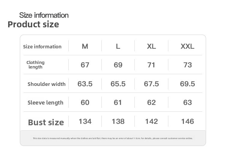Click the shoulder width value 65.5
Screen dimensions: 225x164
[118, 84]
